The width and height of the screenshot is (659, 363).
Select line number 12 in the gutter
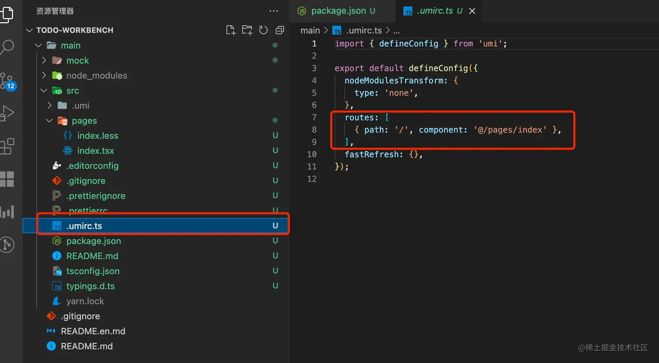tap(312, 179)
